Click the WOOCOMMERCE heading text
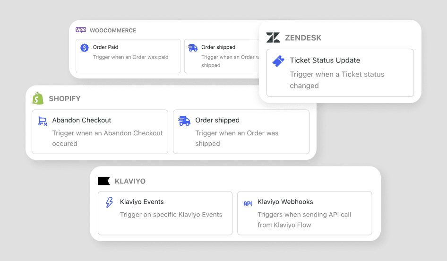This screenshot has width=447, height=261. 113,30
